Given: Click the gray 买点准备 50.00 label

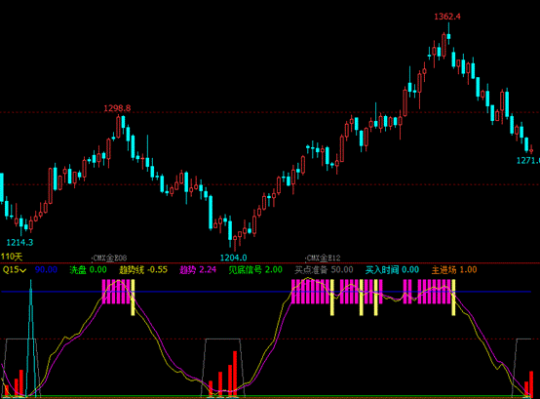Looking at the screenshot, I should pyautogui.click(x=324, y=270).
